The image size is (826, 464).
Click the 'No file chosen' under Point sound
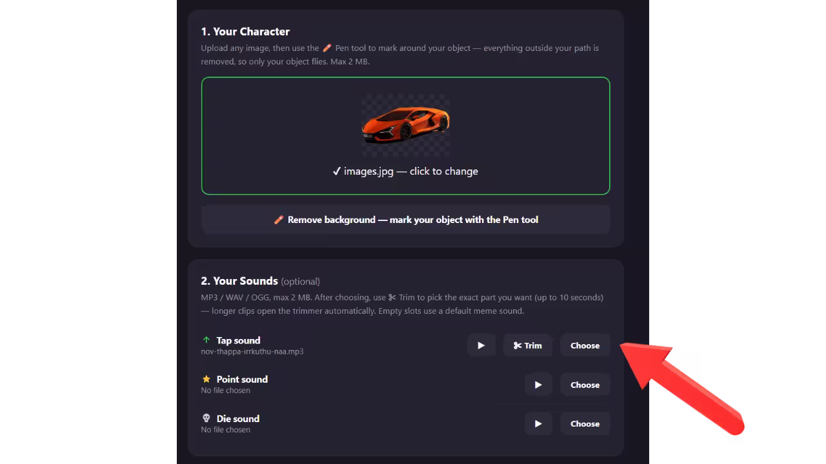coord(226,391)
